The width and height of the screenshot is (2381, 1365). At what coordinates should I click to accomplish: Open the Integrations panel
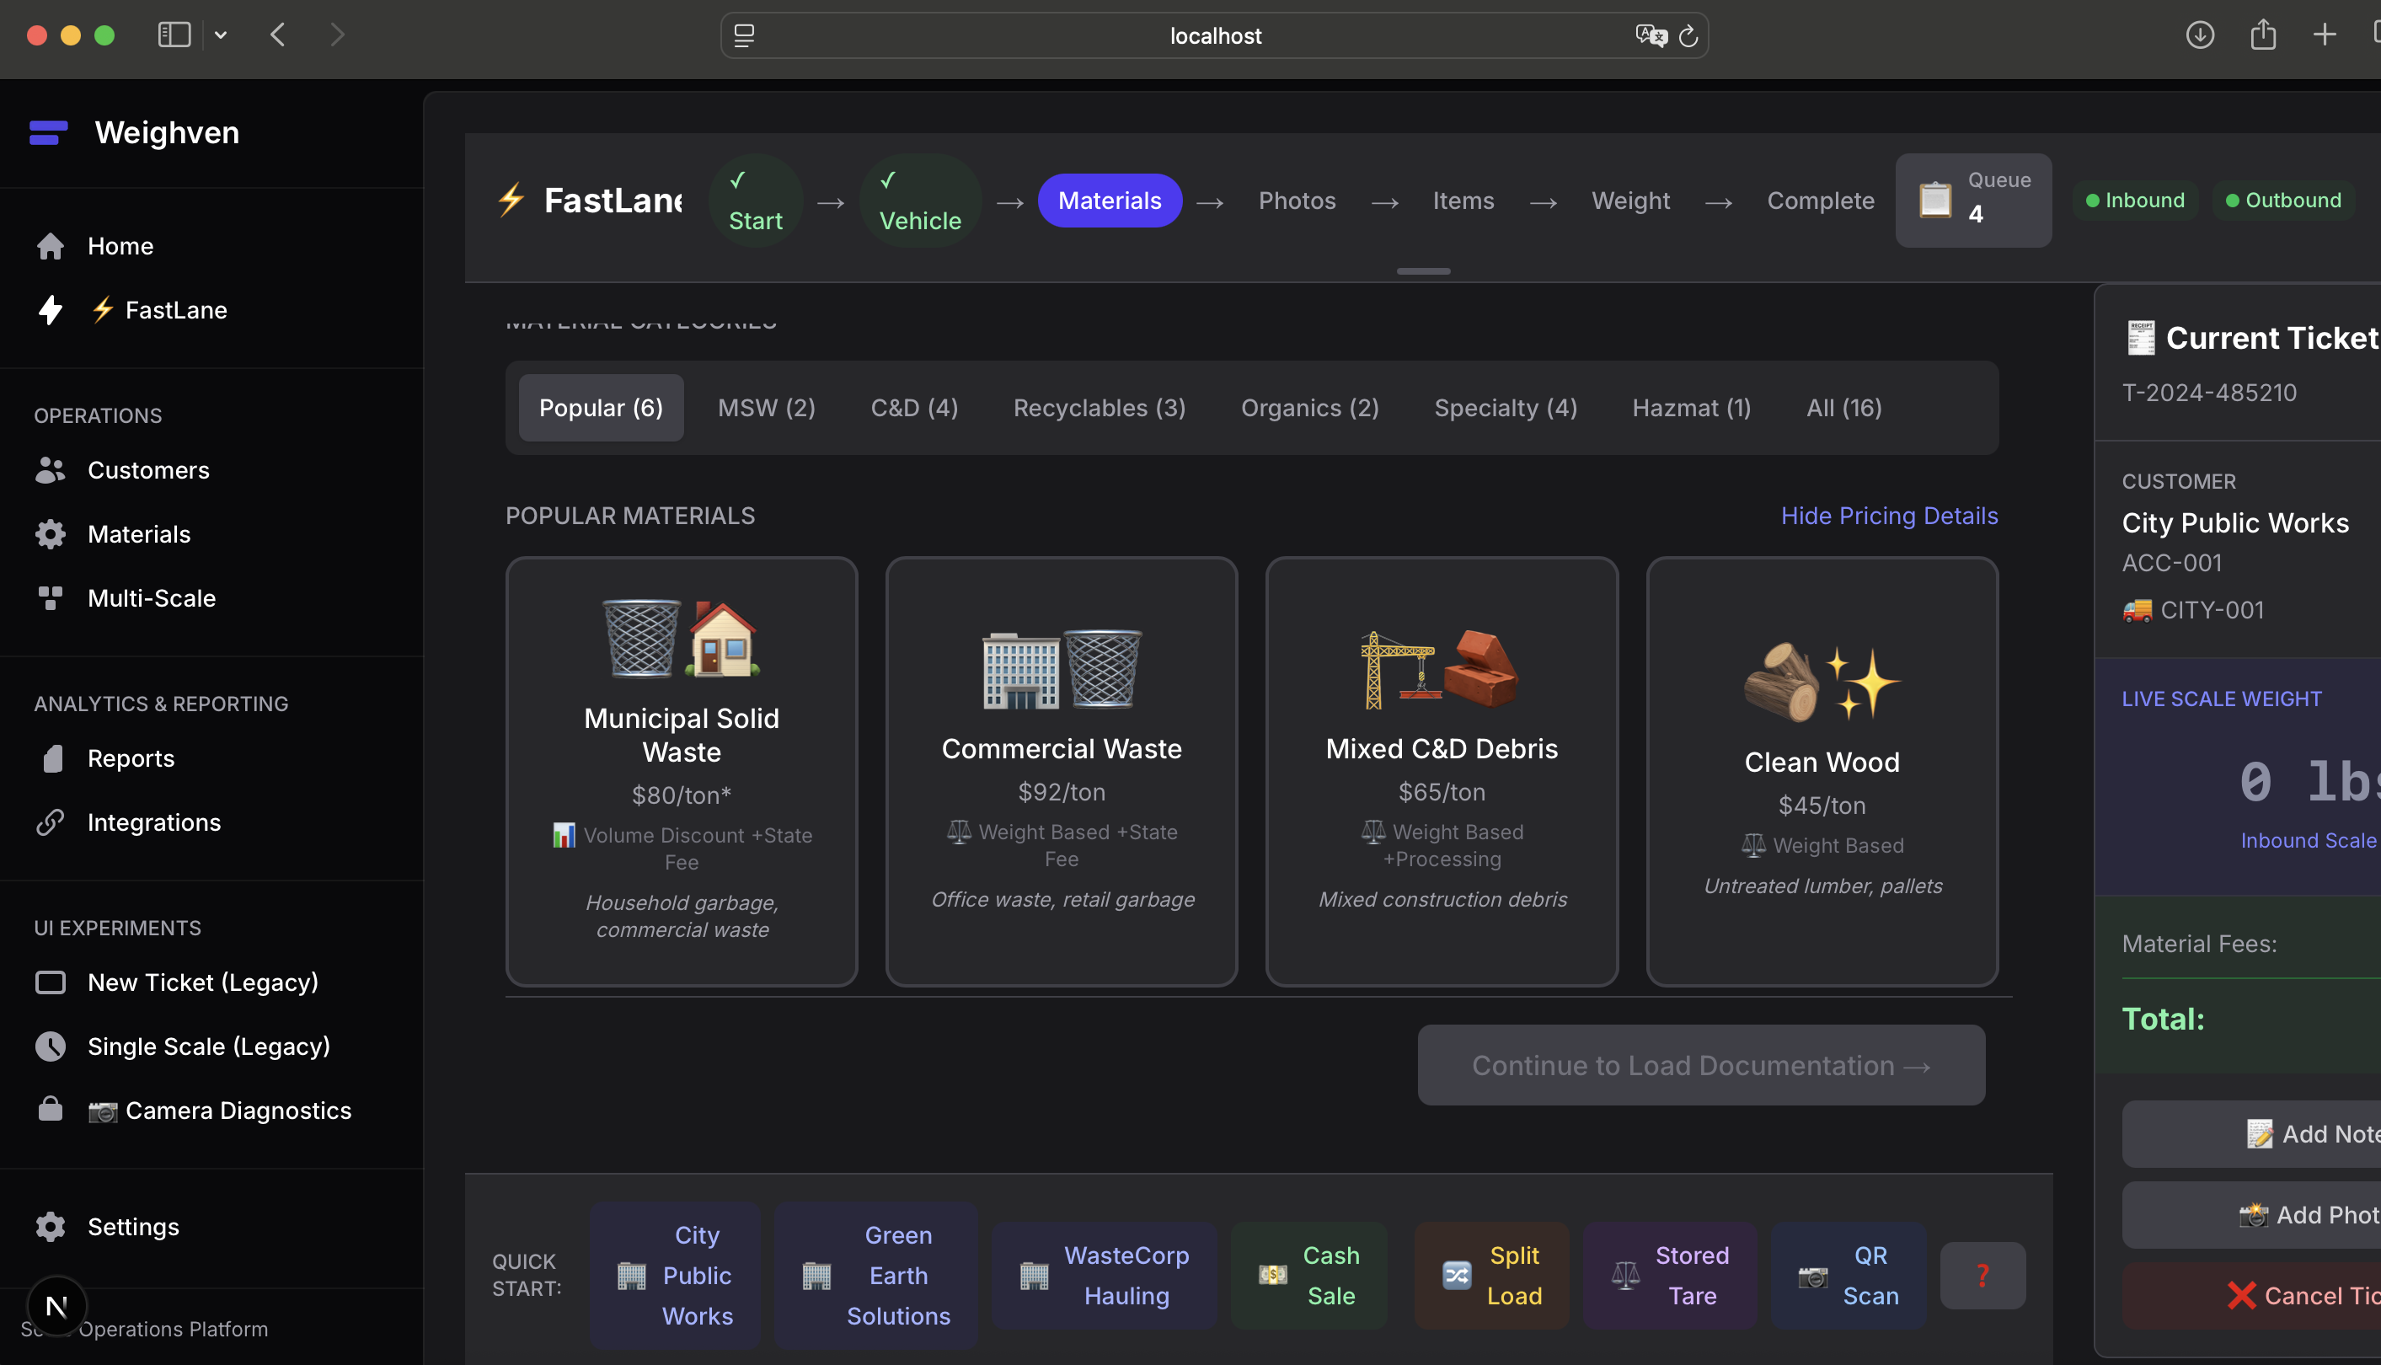tap(153, 822)
